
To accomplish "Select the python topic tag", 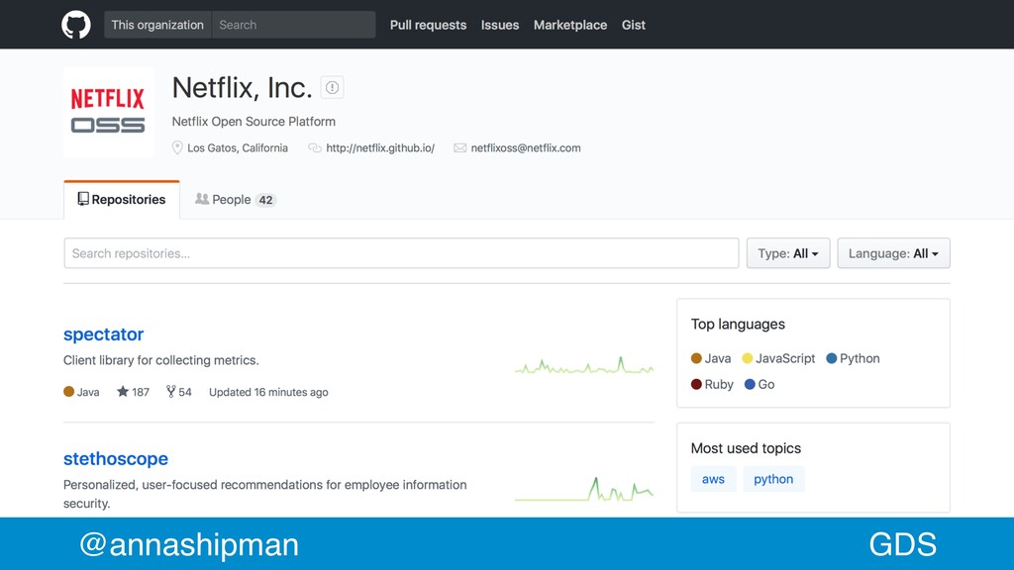I will click(x=773, y=479).
